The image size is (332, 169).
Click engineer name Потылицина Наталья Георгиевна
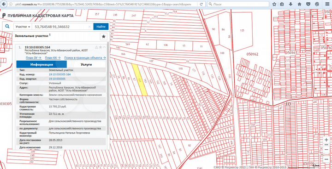(70, 133)
